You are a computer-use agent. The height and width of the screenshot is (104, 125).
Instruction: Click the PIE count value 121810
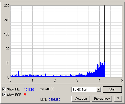pyautogui.click(x=29, y=89)
